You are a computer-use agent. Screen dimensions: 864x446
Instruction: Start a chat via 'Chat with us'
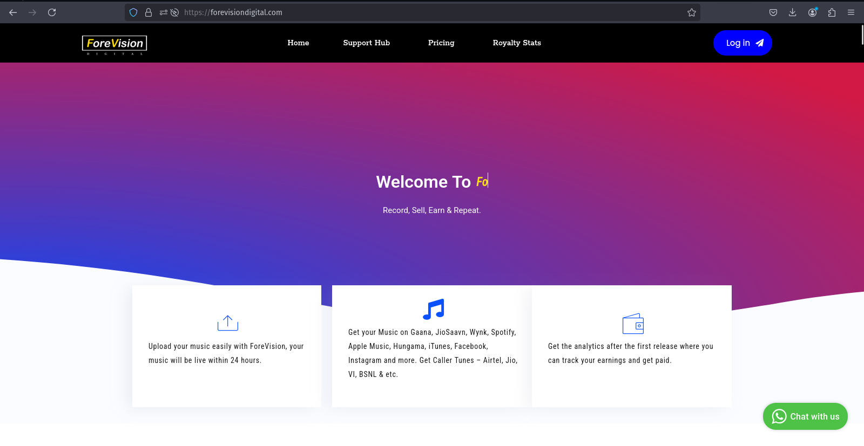click(805, 416)
